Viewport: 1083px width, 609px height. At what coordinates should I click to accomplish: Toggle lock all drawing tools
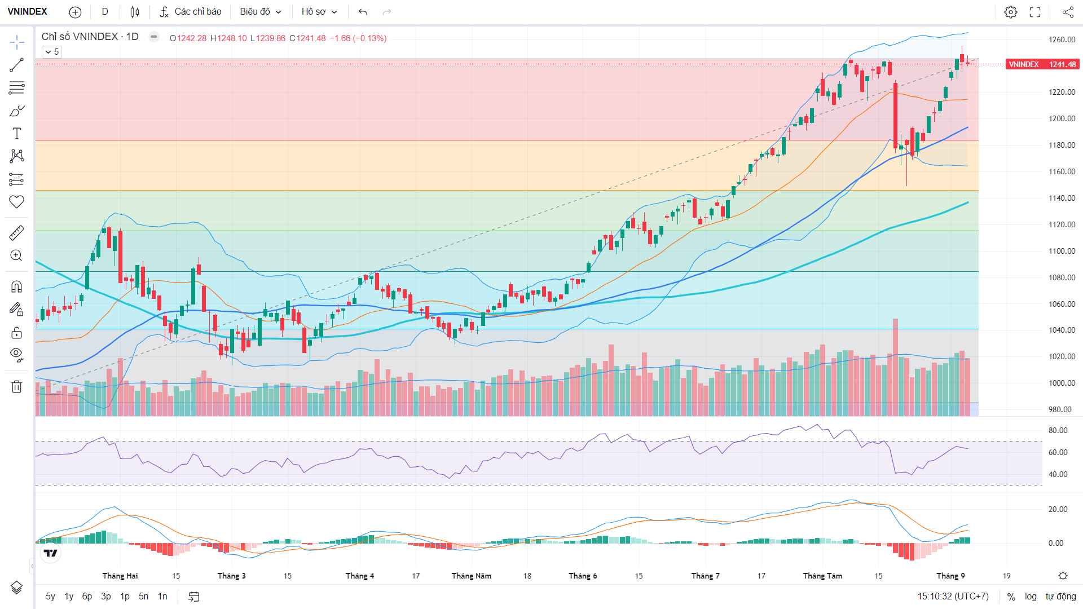(x=17, y=333)
